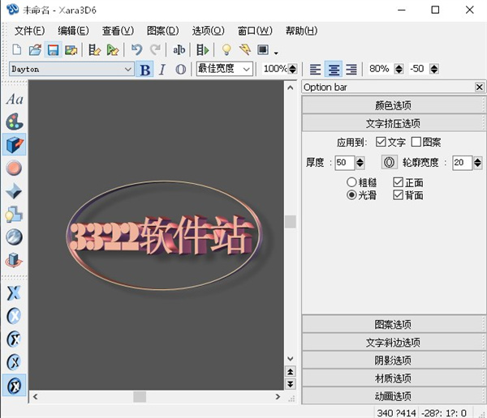Open the Dayton font dropdown
487x418 pixels.
pyautogui.click(x=127, y=70)
